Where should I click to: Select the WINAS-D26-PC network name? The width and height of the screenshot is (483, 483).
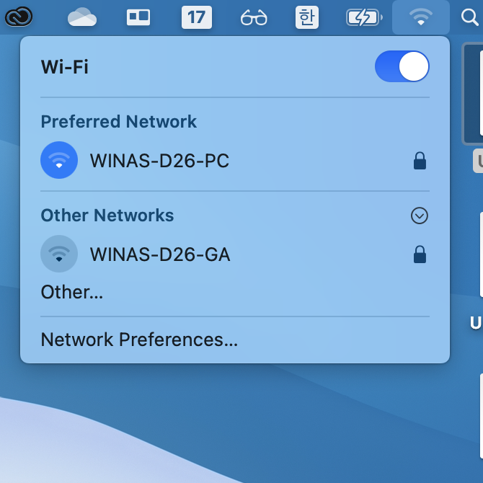tap(159, 161)
